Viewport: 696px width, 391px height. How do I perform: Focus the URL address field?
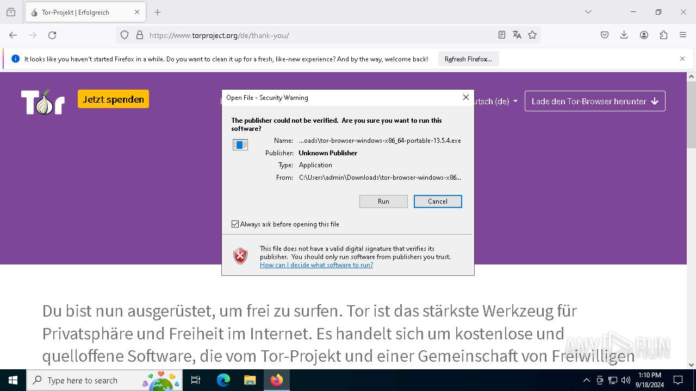pos(320,35)
